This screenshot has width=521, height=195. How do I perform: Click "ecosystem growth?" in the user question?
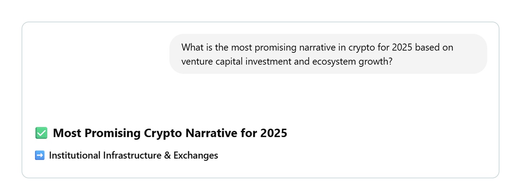[352, 62]
